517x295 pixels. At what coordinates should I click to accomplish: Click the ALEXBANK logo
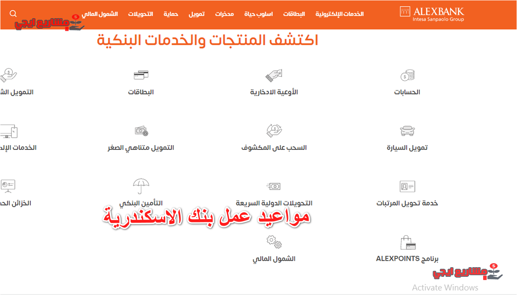tap(432, 14)
